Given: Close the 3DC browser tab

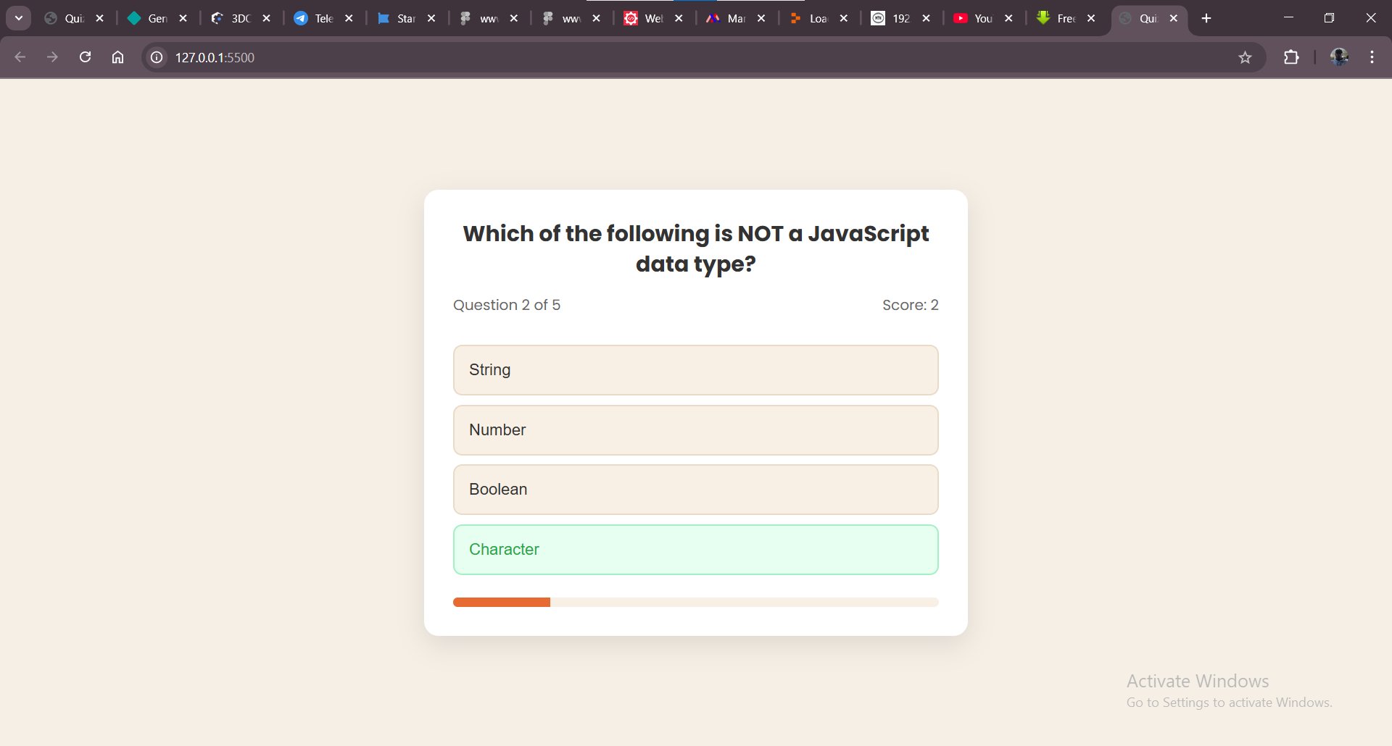Looking at the screenshot, I should pos(266,18).
